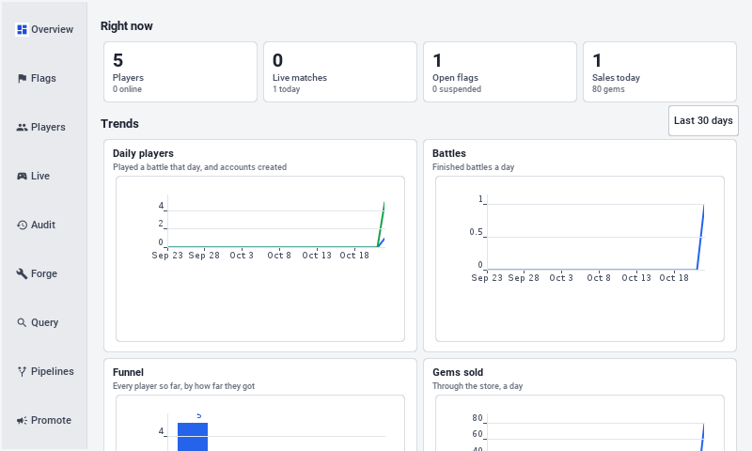
Task: Switch to the Audit page label
Action: (43, 225)
